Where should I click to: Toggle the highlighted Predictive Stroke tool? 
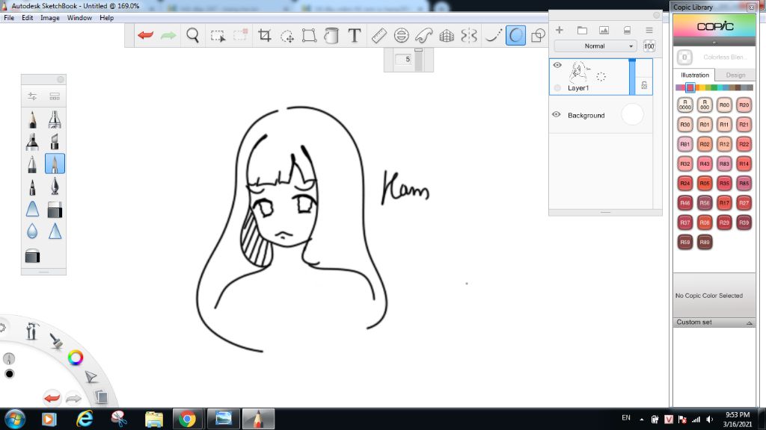pyautogui.click(x=515, y=36)
